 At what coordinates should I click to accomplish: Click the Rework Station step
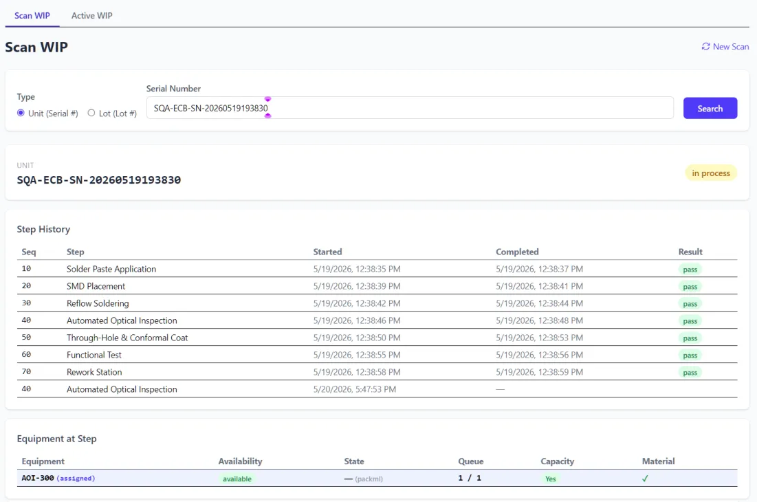[94, 372]
